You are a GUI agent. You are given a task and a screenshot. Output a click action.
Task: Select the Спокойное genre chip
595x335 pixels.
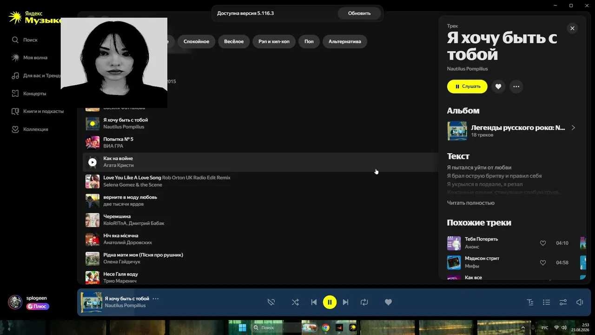click(196, 41)
